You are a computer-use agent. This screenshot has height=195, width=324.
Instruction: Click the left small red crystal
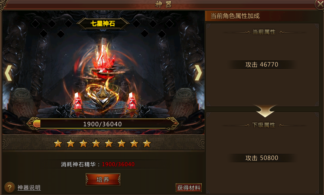click(x=78, y=102)
